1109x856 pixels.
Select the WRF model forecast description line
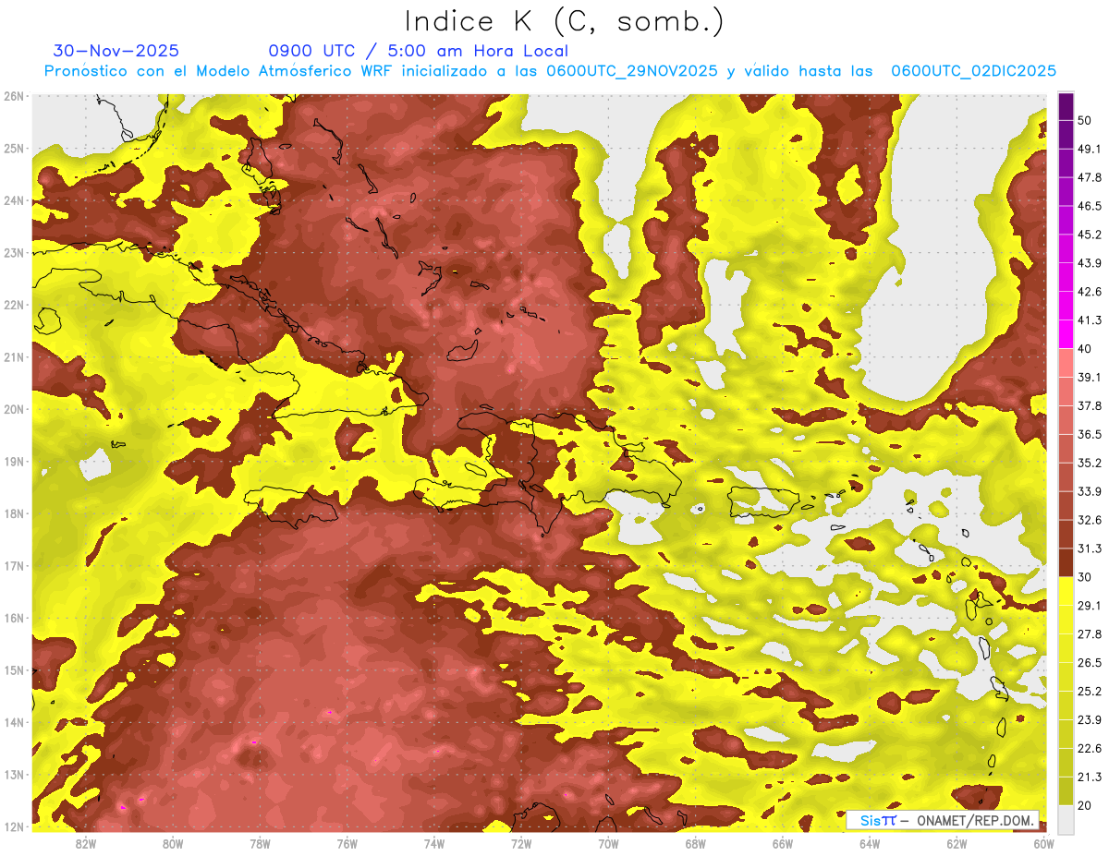pyautogui.click(x=551, y=71)
